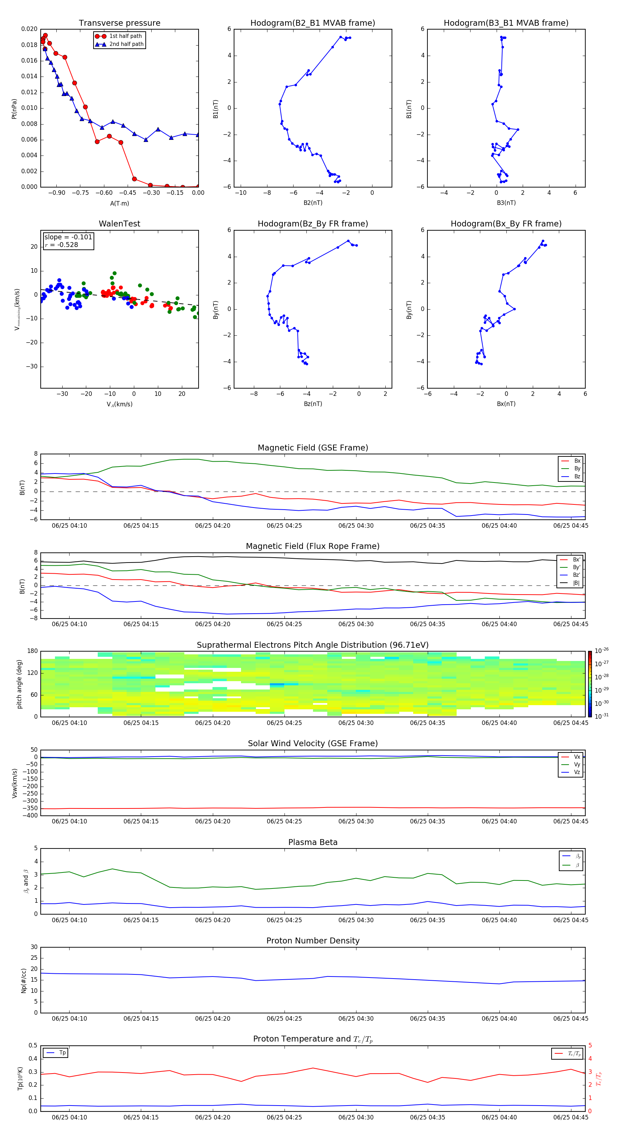Image resolution: width=626 pixels, height=1148 pixels.
Task: Click the 'Pt(nPa)' y-axis label
Action: pos(14,108)
